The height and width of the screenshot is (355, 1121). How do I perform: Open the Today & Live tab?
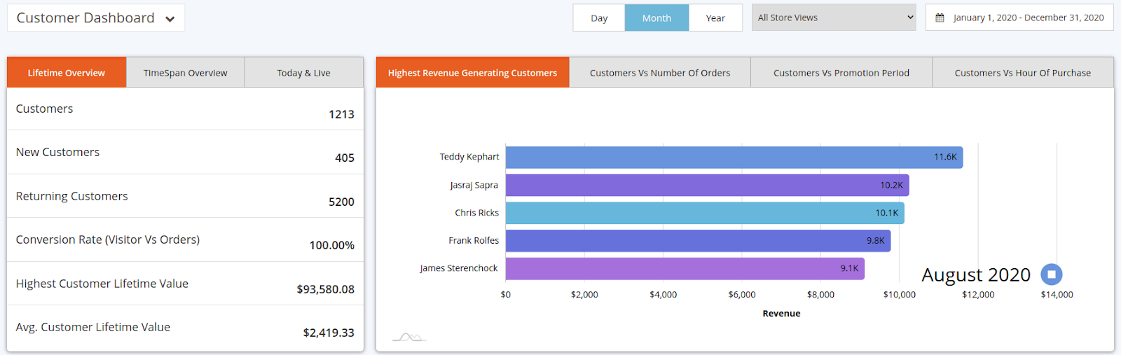tap(303, 73)
